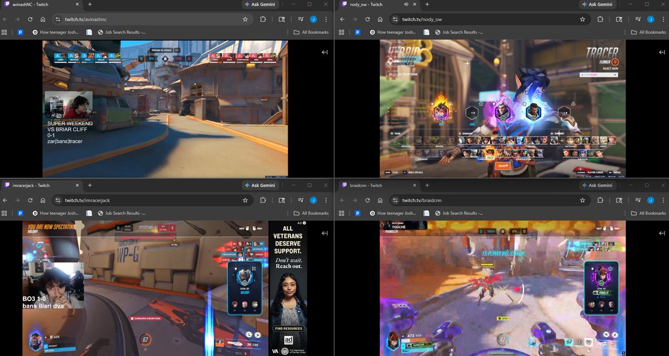
Task: Open All Bookmarks in the braidcnn window
Action: 648,213
